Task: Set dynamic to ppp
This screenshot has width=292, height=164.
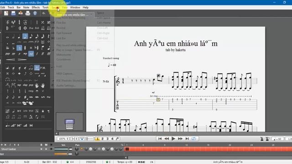Action: click(7, 54)
